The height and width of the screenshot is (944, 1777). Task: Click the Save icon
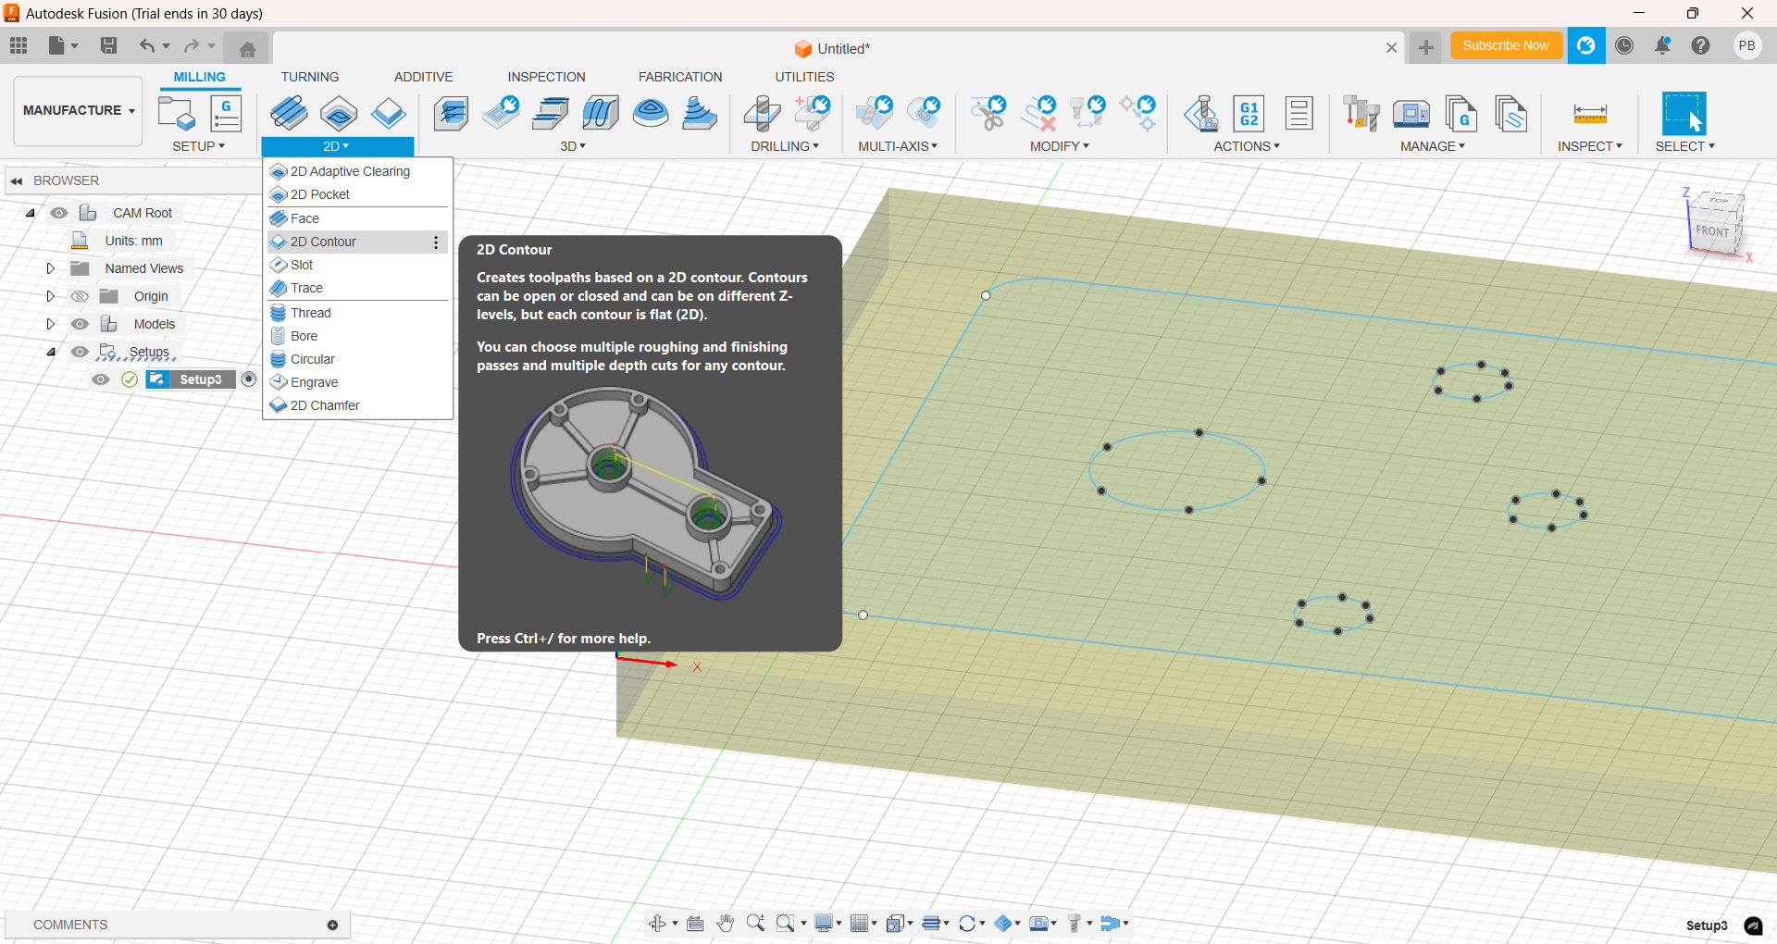coord(108,45)
